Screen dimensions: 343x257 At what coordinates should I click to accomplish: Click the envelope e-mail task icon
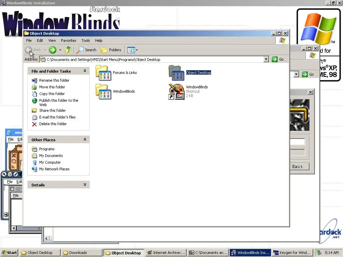click(x=35, y=117)
